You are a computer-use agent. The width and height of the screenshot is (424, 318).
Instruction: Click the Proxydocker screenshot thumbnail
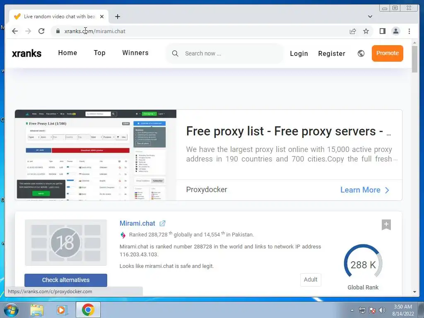tap(96, 155)
